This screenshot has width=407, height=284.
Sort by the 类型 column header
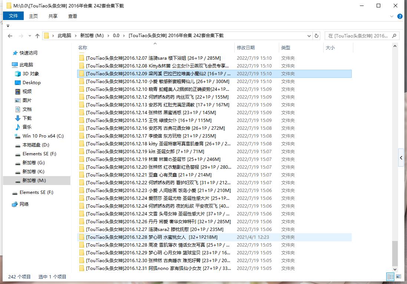pyautogui.click(x=285, y=47)
